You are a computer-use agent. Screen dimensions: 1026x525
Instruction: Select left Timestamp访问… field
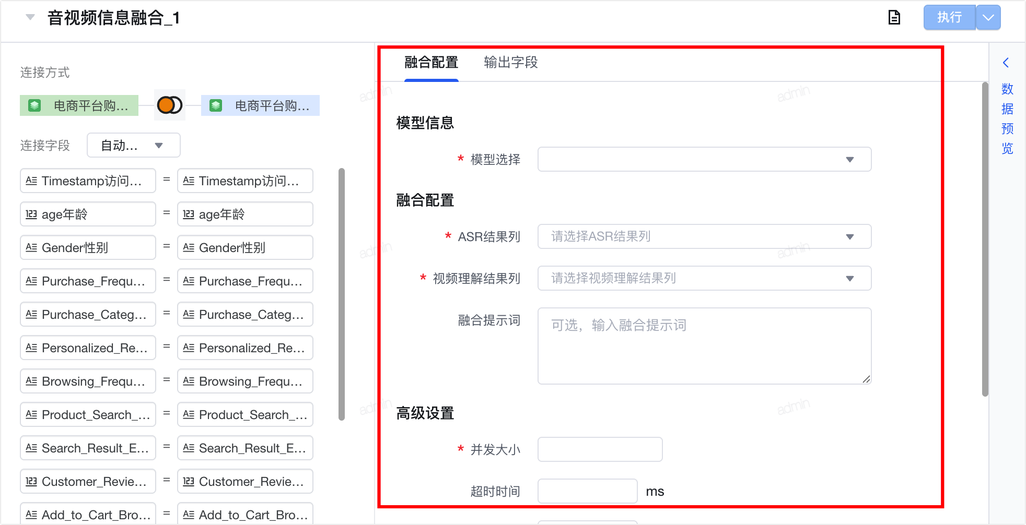tap(88, 181)
